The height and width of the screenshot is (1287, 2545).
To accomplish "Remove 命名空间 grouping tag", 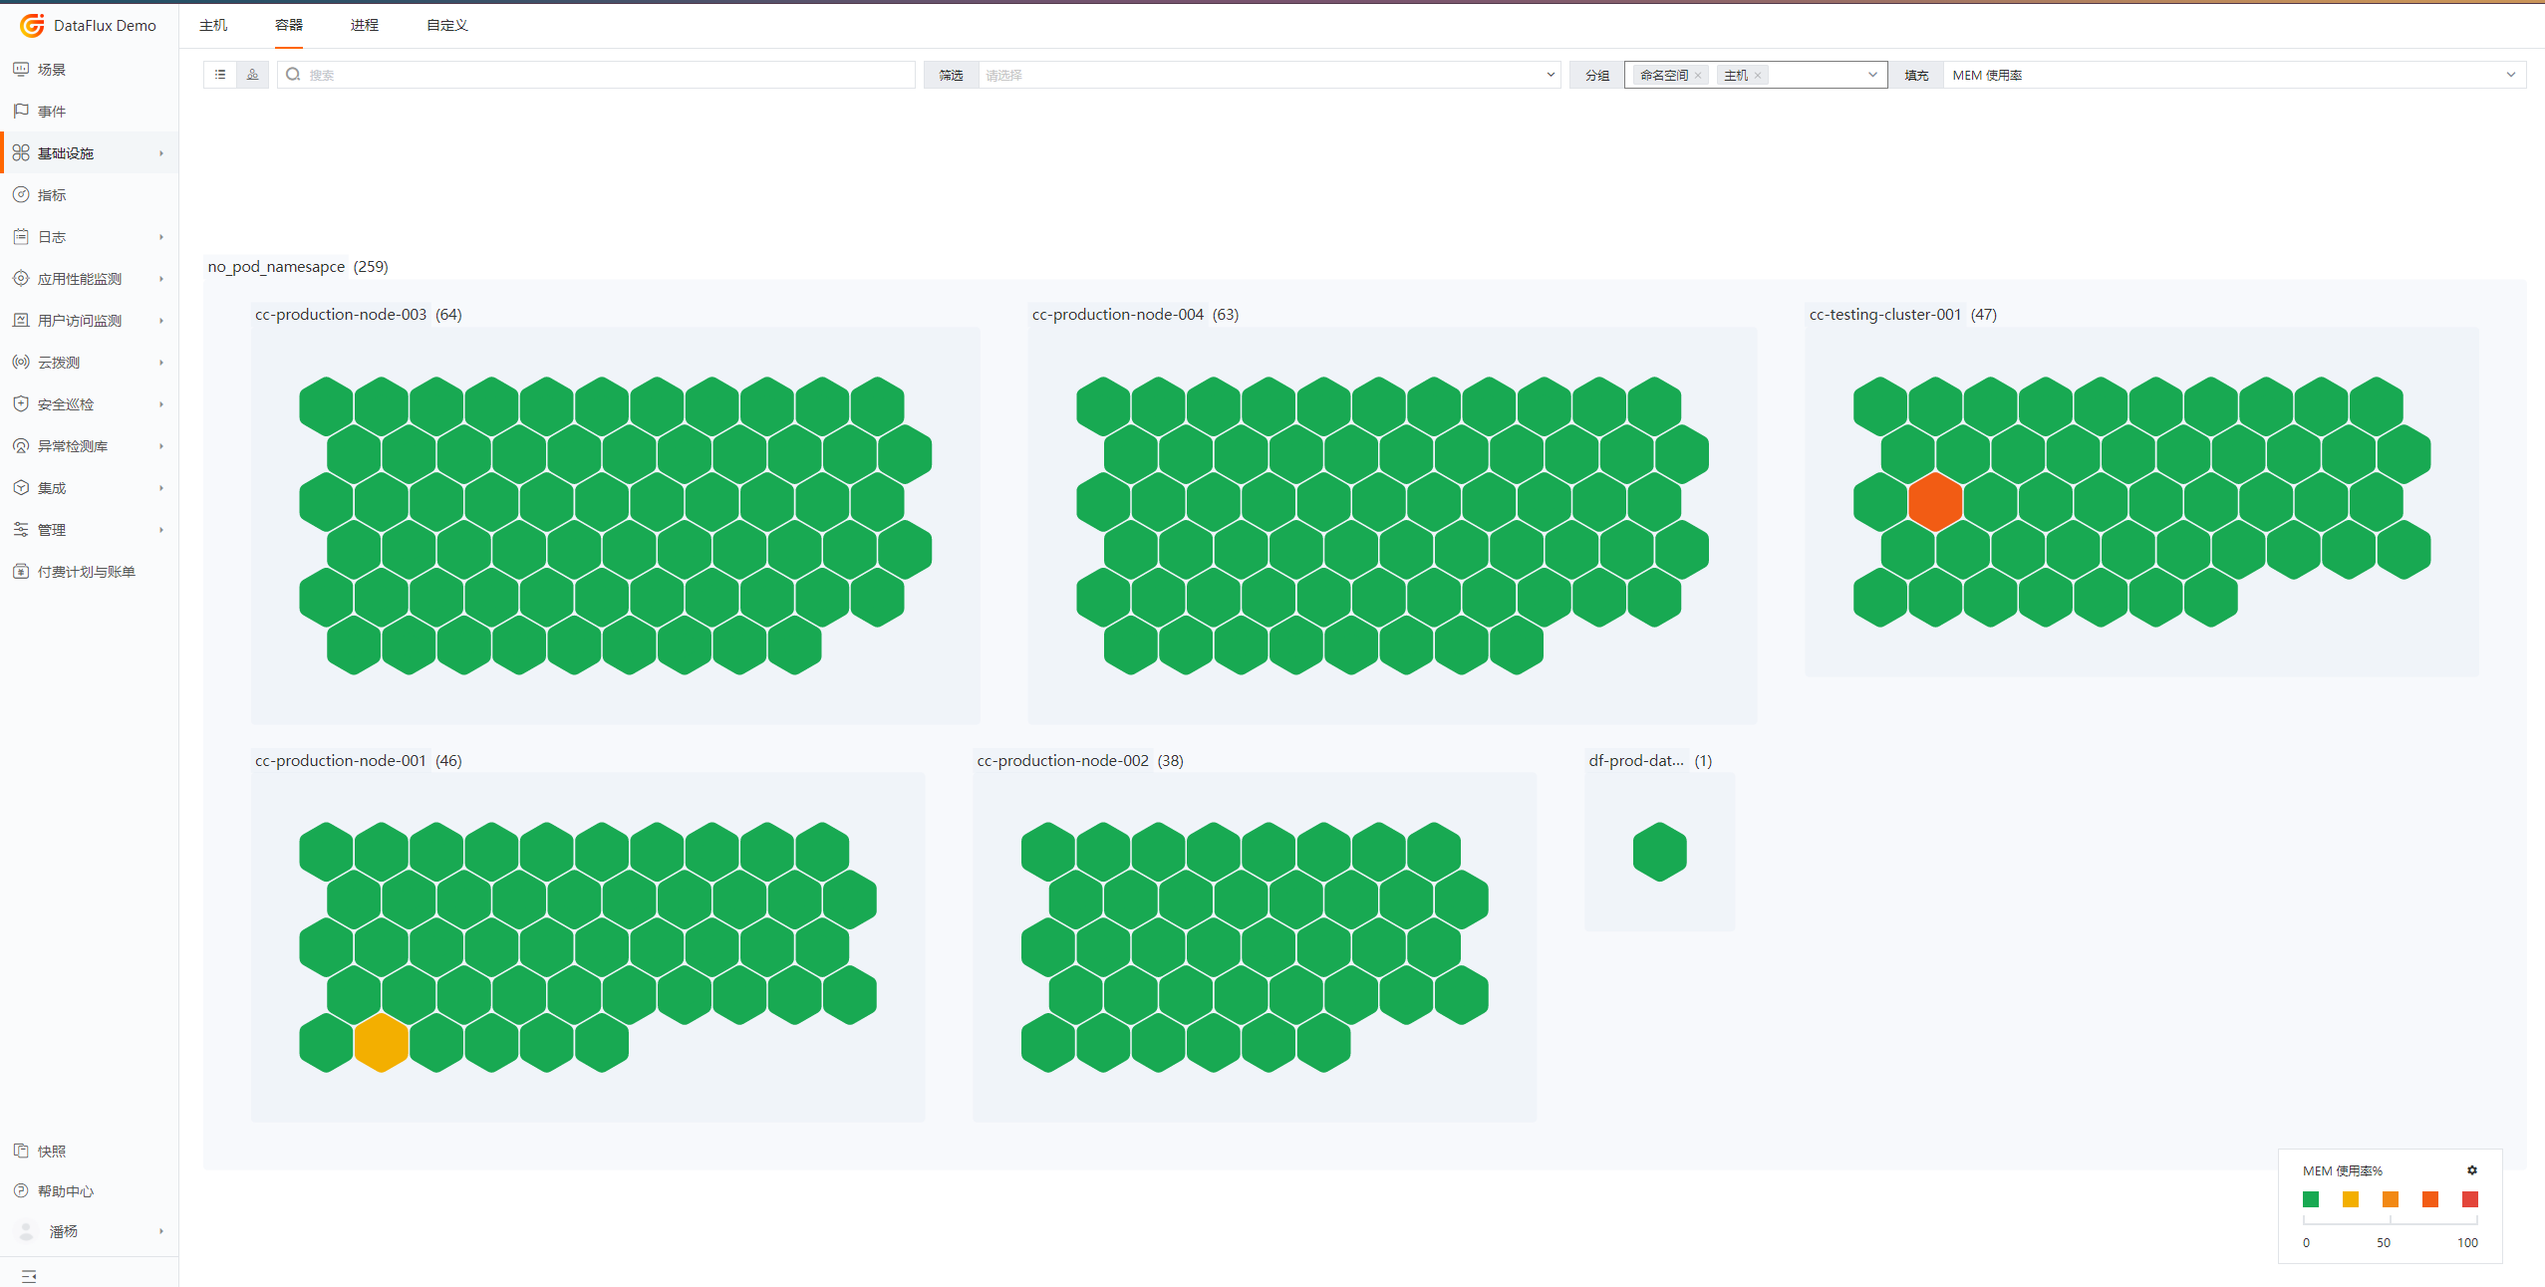I will coord(1698,76).
